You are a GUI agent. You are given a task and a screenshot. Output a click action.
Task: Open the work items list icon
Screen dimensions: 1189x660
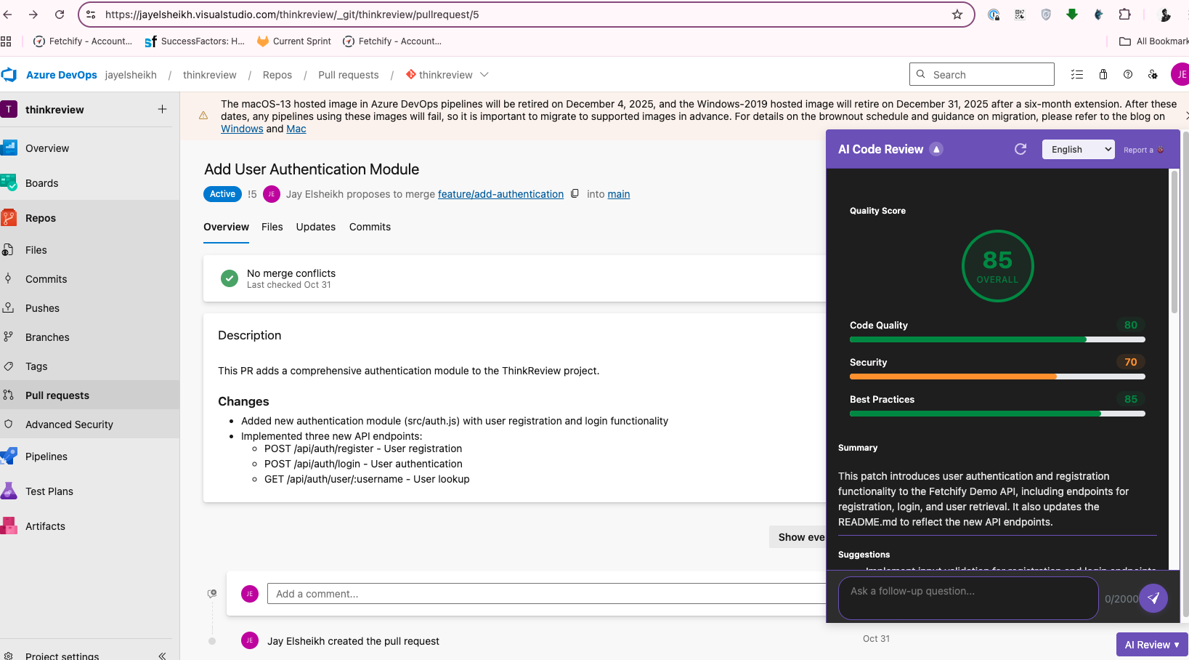[x=1077, y=74]
